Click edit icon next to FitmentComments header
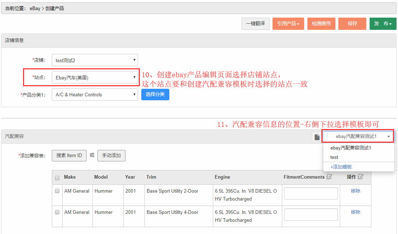This screenshot has width=398, height=234. [x=329, y=176]
